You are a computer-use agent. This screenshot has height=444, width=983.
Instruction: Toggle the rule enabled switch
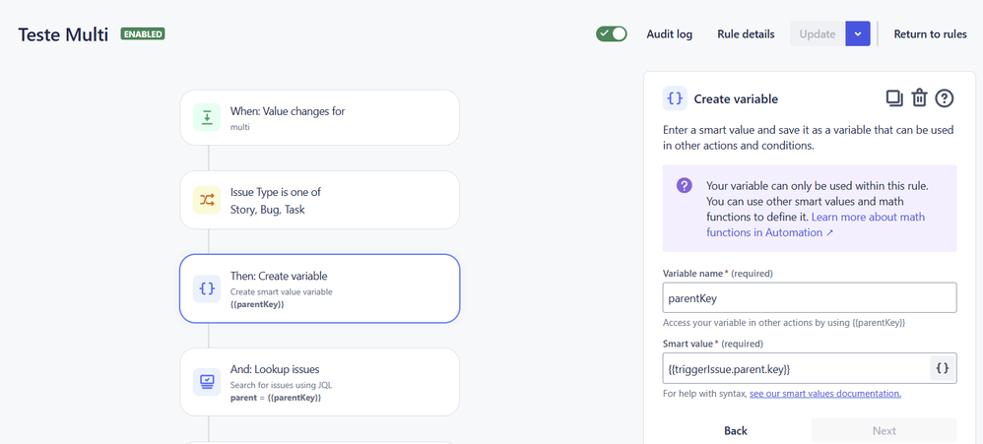tap(612, 33)
